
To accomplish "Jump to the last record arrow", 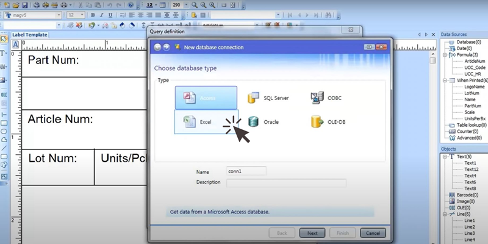I will [x=316, y=15].
